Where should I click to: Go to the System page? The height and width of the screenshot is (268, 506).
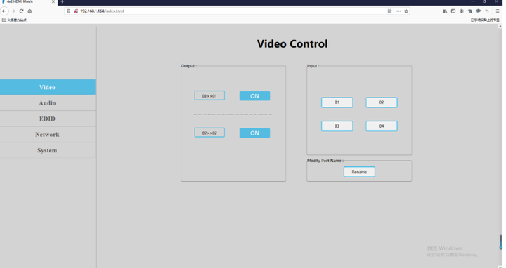48,150
